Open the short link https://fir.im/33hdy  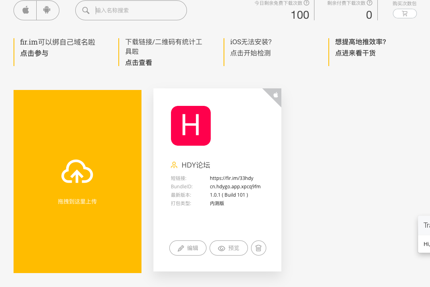coord(232,178)
